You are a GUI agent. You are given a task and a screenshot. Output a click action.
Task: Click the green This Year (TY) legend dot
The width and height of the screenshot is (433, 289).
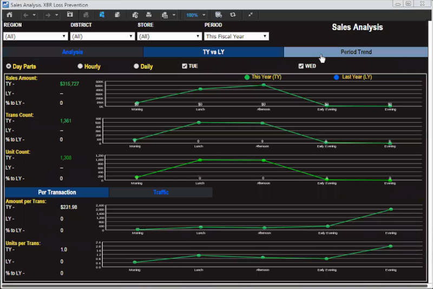[x=247, y=77]
